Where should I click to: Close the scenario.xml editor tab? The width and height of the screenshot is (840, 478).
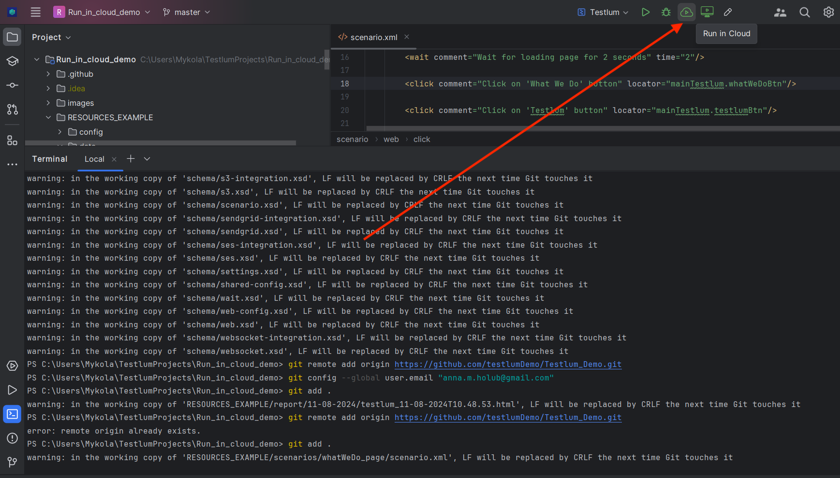pyautogui.click(x=407, y=37)
